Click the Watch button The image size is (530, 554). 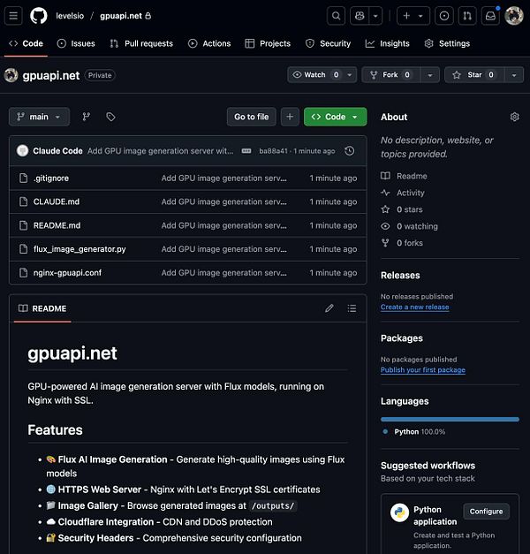[322, 75]
